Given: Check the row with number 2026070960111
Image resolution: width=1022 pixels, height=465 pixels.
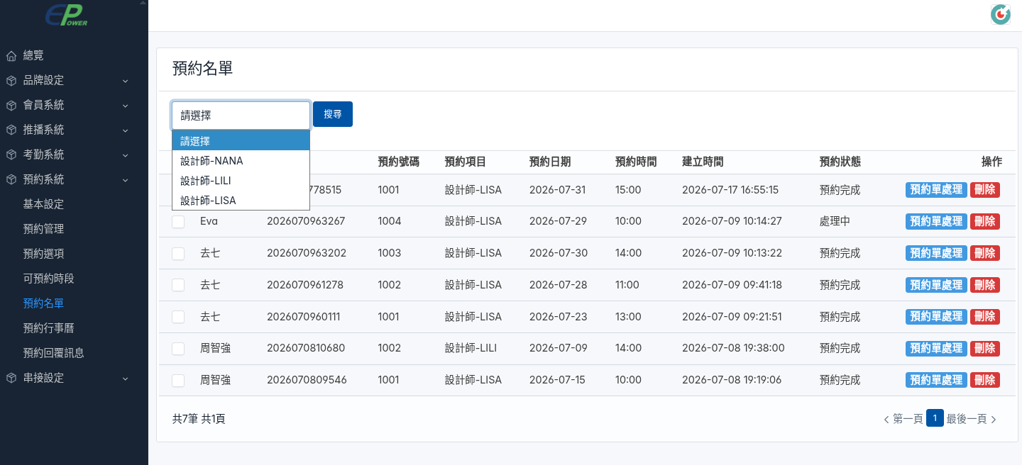Looking at the screenshot, I should tap(178, 317).
